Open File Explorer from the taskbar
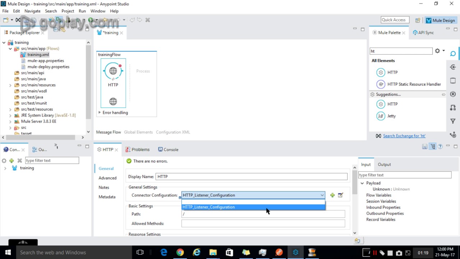This screenshot has width=460, height=259. (213, 252)
